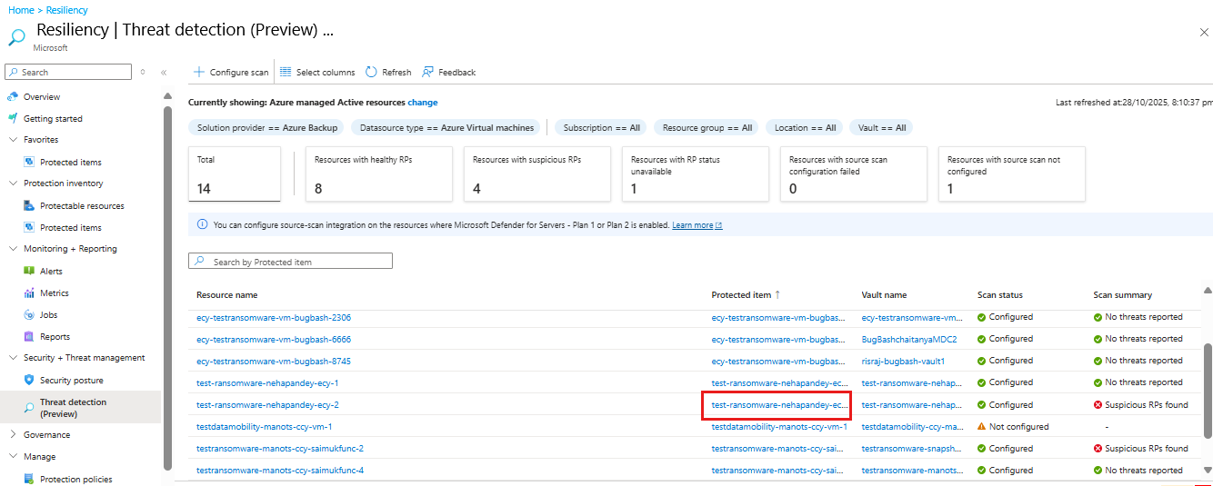Open Solution provider == Azure Backup filter
1213x486 pixels.
(x=267, y=127)
